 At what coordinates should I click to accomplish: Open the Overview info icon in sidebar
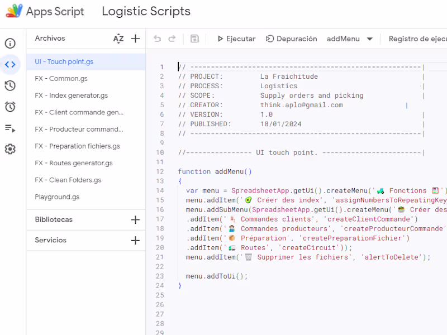pyautogui.click(x=10, y=44)
